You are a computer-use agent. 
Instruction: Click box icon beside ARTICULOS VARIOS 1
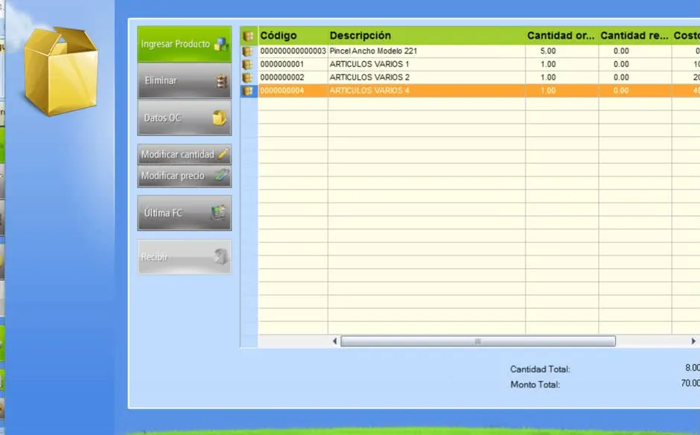click(248, 64)
